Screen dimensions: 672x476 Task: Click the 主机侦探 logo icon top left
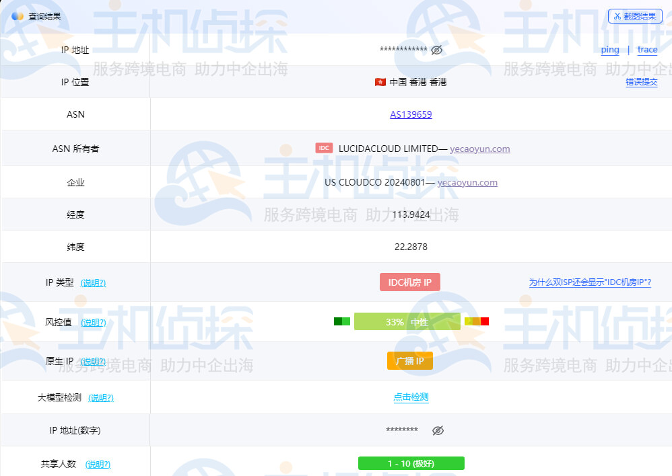click(x=16, y=16)
